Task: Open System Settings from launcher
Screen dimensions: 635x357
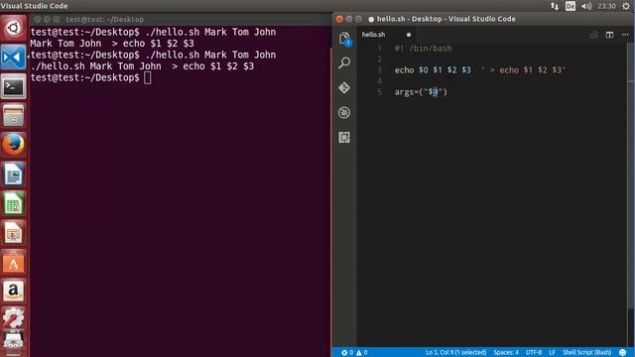Action: (13, 318)
